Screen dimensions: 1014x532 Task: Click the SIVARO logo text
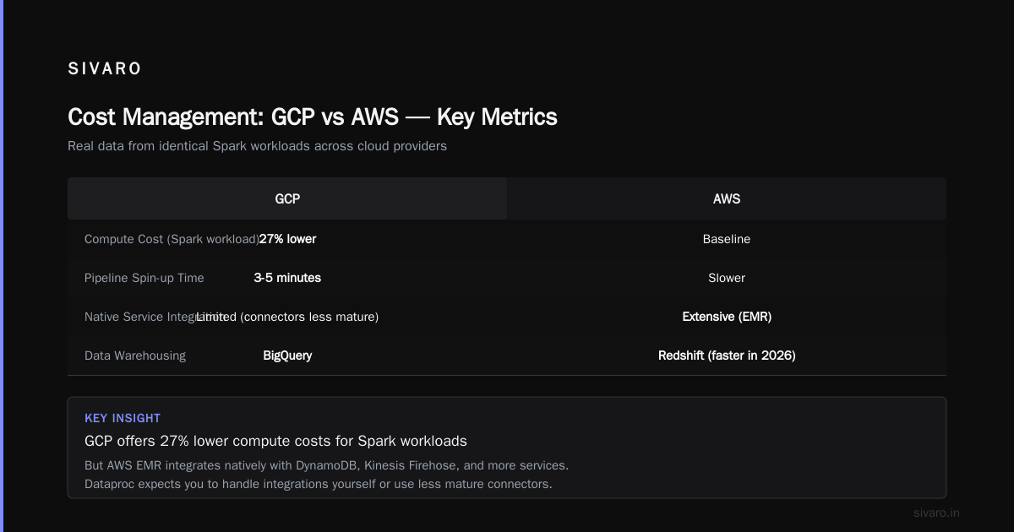click(105, 69)
